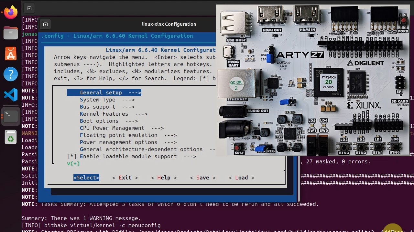Click the <Select> button
This screenshot has height=232, width=414.
click(x=86, y=178)
